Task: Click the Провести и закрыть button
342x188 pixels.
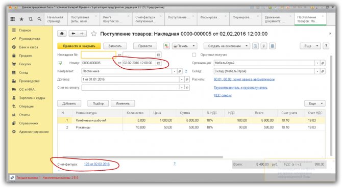Action: 79,46
